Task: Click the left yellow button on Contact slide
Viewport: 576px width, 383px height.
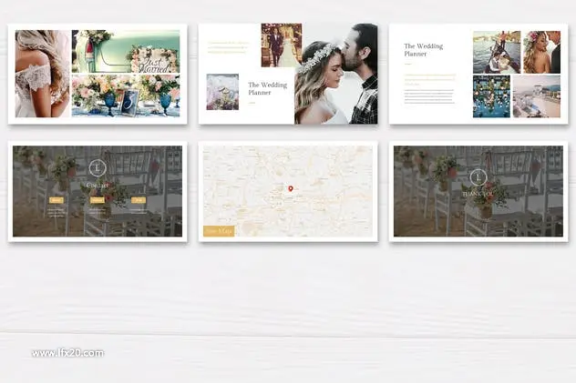Action: tap(57, 200)
